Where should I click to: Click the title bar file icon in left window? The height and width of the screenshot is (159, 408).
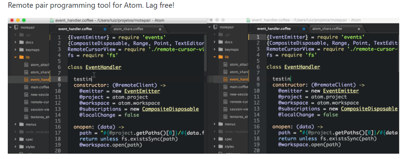tap(52, 20)
